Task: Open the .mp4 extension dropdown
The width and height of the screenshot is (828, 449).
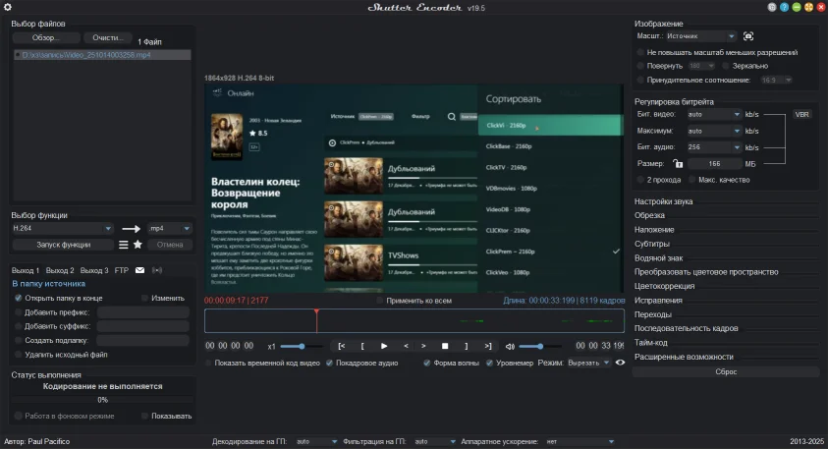Action: 169,228
